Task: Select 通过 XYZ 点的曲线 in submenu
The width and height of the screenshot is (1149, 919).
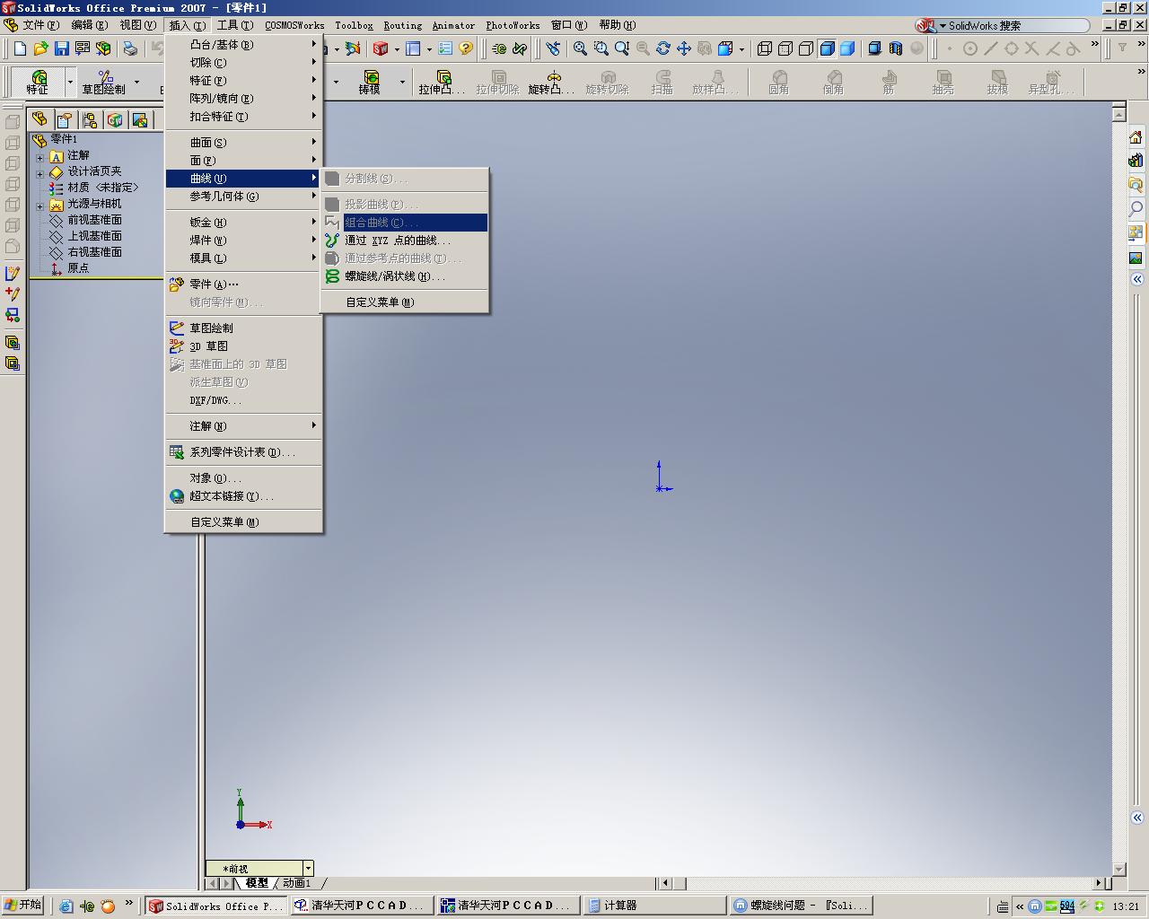Action: pyautogui.click(x=405, y=241)
